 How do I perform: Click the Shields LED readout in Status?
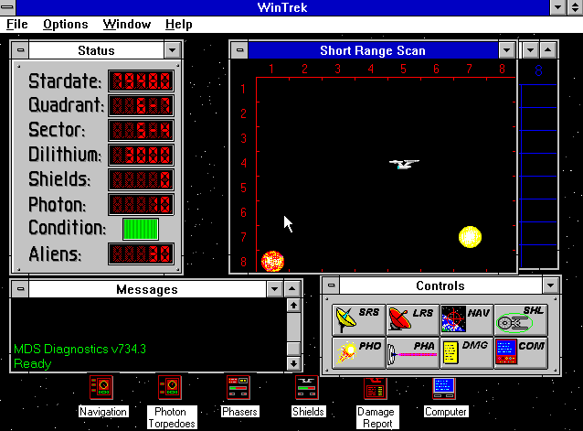click(141, 179)
